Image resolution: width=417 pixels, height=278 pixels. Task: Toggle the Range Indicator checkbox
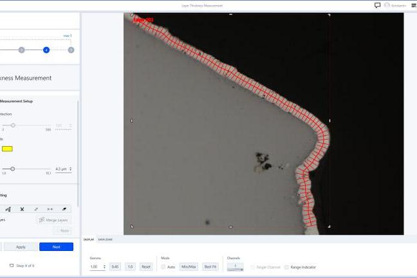(286, 266)
